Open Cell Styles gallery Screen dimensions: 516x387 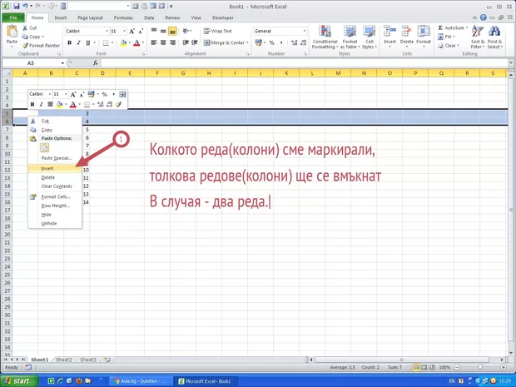[x=370, y=37]
